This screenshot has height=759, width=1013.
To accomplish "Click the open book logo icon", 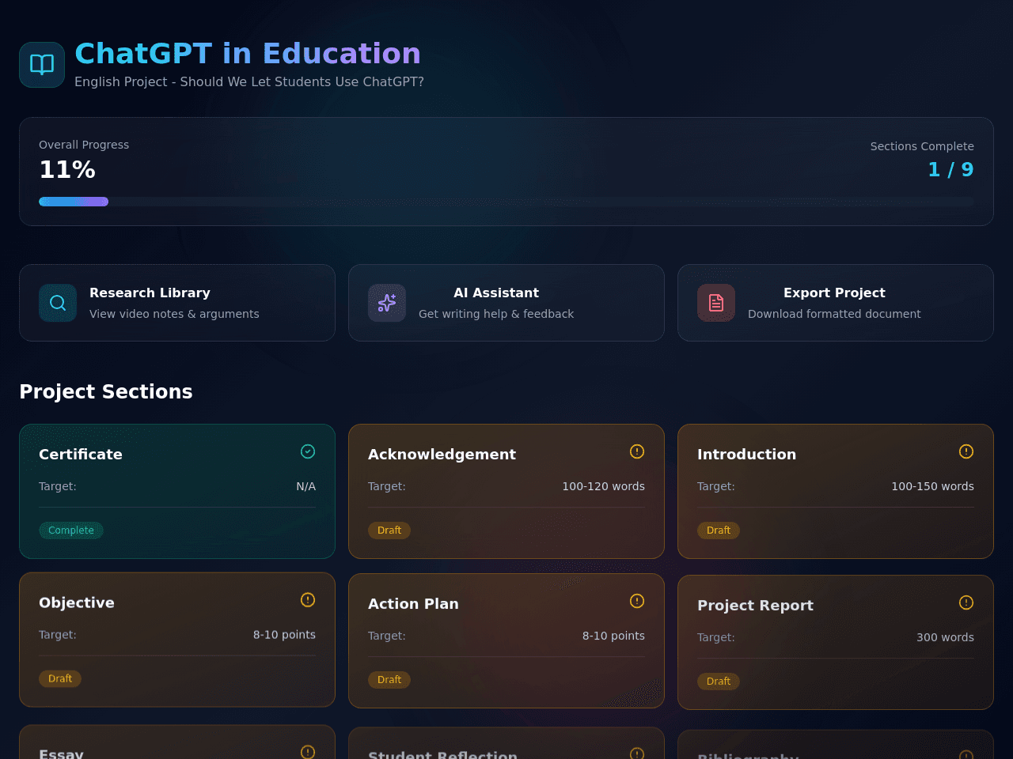I will [42, 65].
